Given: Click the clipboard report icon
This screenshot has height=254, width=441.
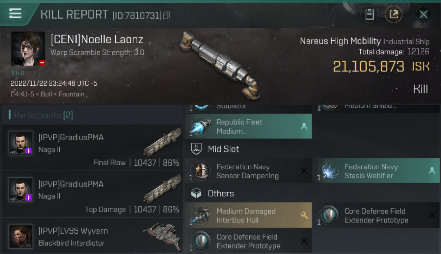Looking at the screenshot, I should (369, 15).
